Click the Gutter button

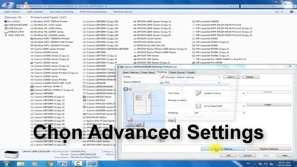point(269,105)
